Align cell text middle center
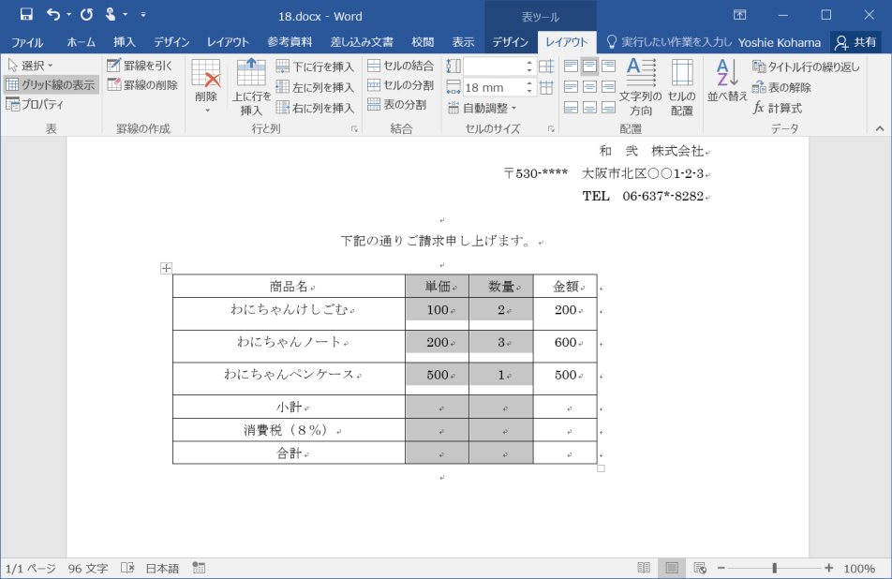892x579 pixels. click(x=590, y=86)
